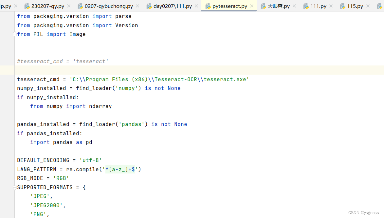Image resolution: width=384 pixels, height=218 pixels.
Task: Click 'if pandas_installed:' line
Action: (x=50, y=133)
